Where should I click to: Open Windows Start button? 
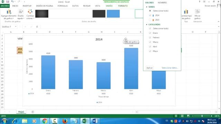click(x=4, y=121)
